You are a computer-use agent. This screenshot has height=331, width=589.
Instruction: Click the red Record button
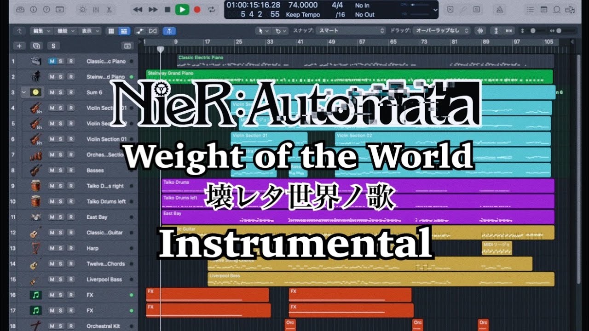pos(197,9)
